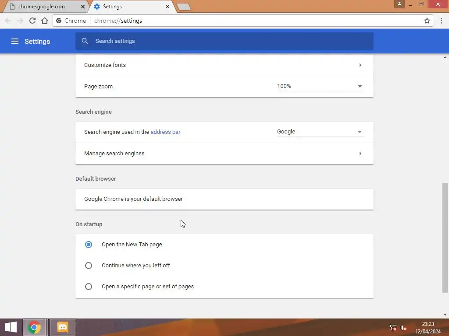Expand the Customize fonts arrow

click(360, 65)
